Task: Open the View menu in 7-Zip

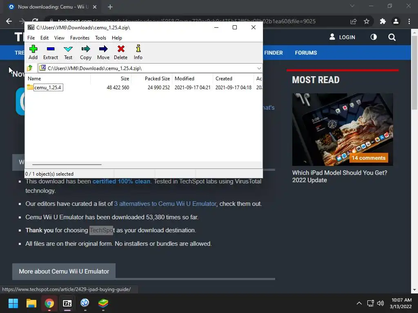Action: (x=59, y=38)
